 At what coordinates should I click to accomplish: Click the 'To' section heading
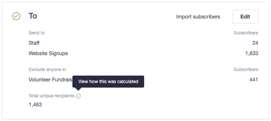click(33, 16)
